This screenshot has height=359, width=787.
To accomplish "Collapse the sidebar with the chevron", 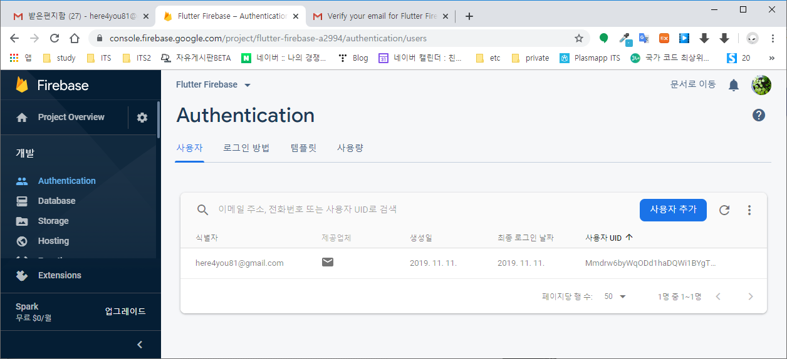I will click(140, 345).
